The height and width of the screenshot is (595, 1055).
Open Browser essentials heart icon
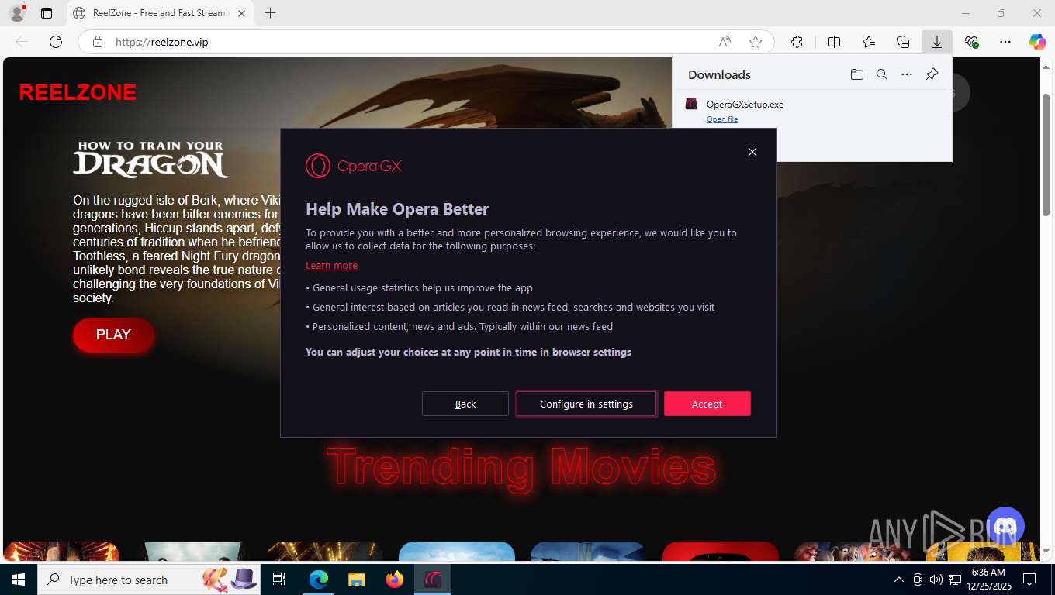click(971, 42)
